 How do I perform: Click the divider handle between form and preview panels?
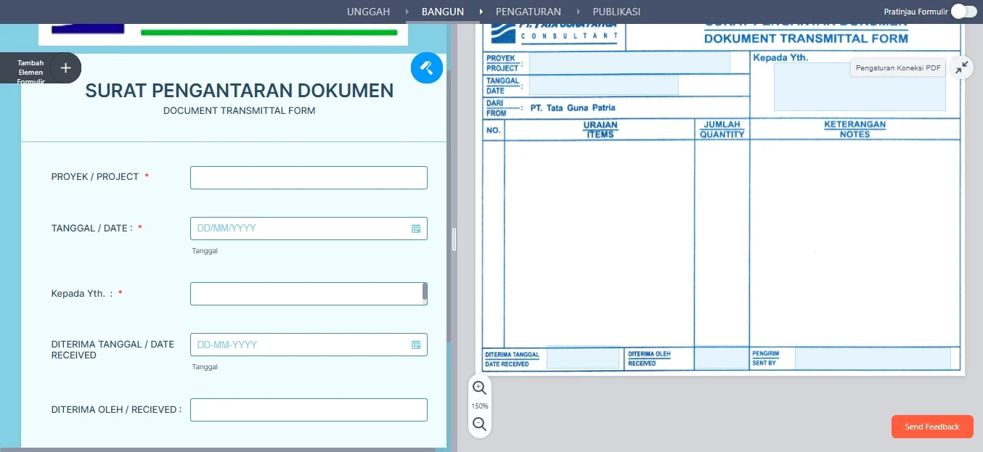click(454, 239)
